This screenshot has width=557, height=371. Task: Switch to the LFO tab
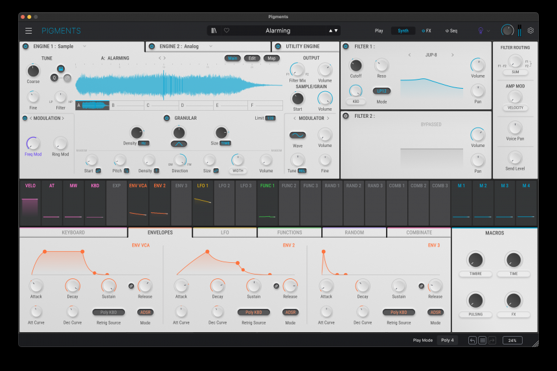[225, 232]
